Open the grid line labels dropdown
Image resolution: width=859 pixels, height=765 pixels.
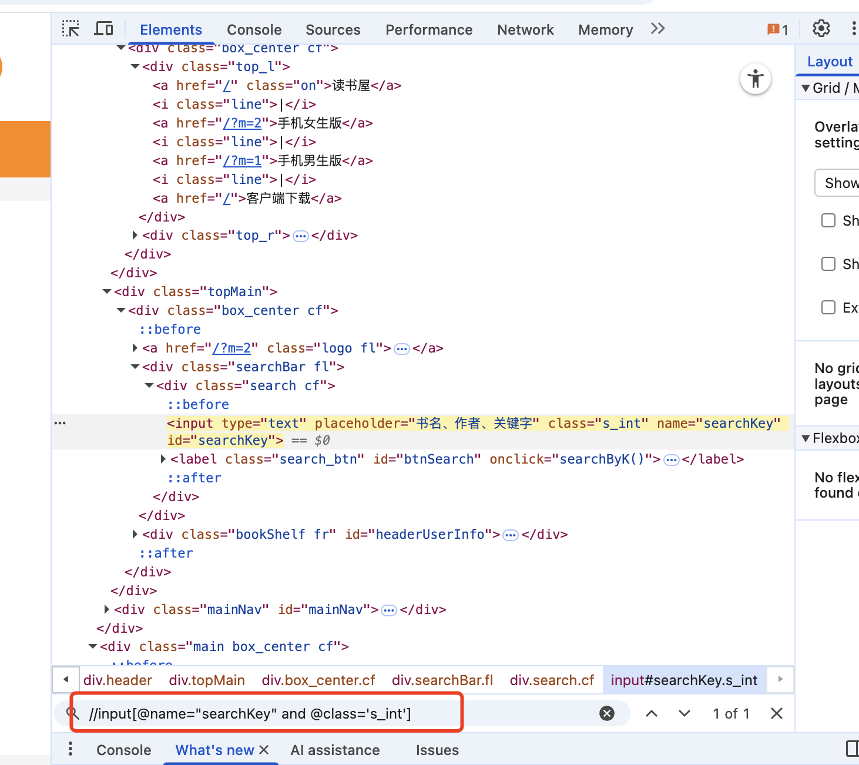point(837,183)
